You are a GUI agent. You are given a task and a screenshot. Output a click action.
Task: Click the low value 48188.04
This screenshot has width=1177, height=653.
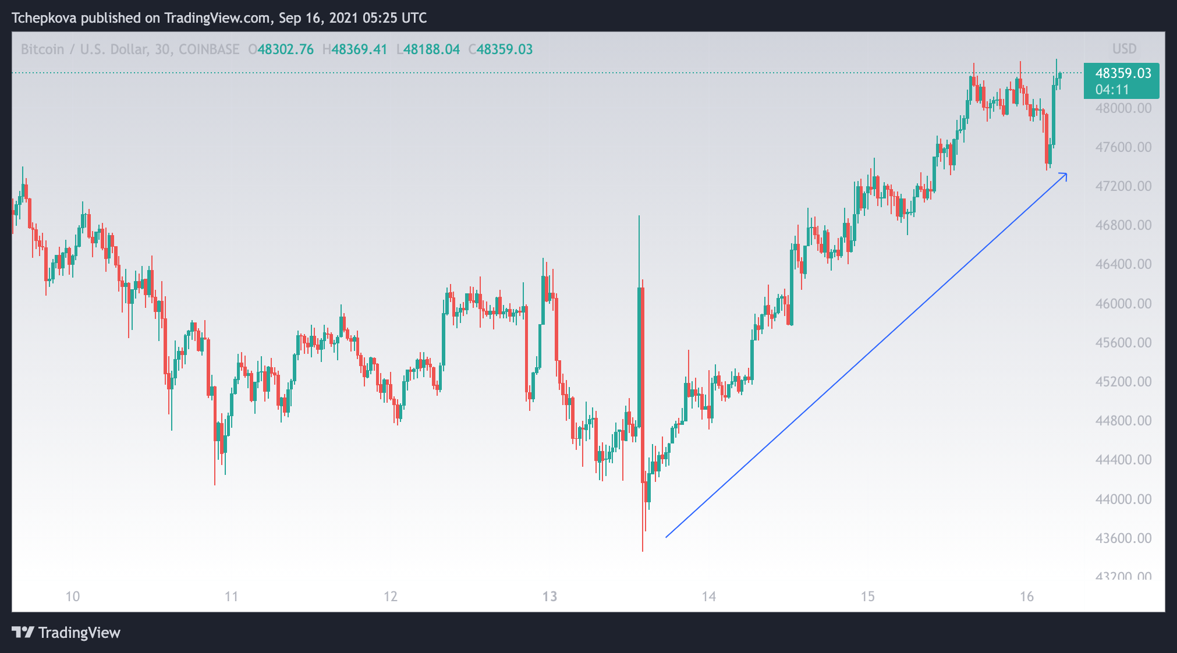click(x=431, y=49)
